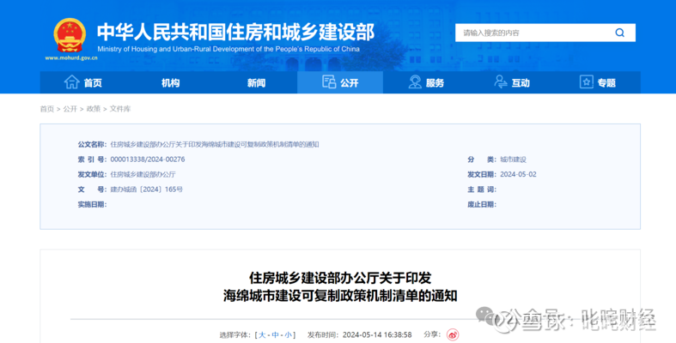Click the national emblem logo
Image resolution: width=676 pixels, height=343 pixels.
tap(70, 36)
